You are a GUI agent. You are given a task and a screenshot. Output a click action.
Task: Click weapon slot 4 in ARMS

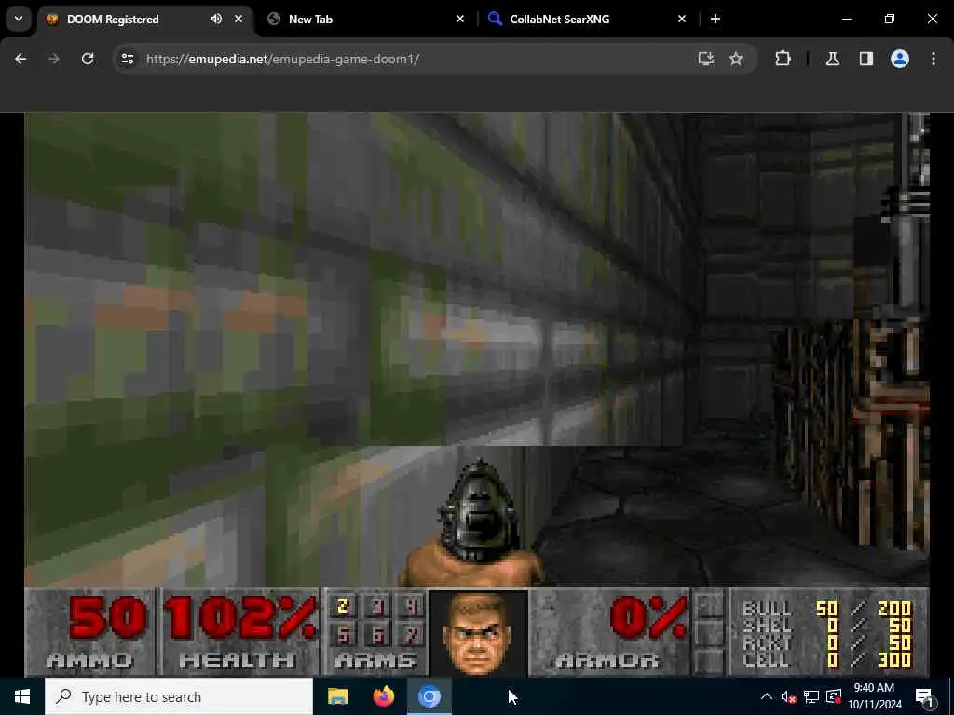coord(413,606)
